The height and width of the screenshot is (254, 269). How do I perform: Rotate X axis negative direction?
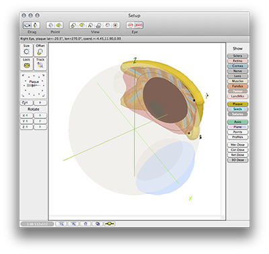pyautogui.click(x=26, y=115)
